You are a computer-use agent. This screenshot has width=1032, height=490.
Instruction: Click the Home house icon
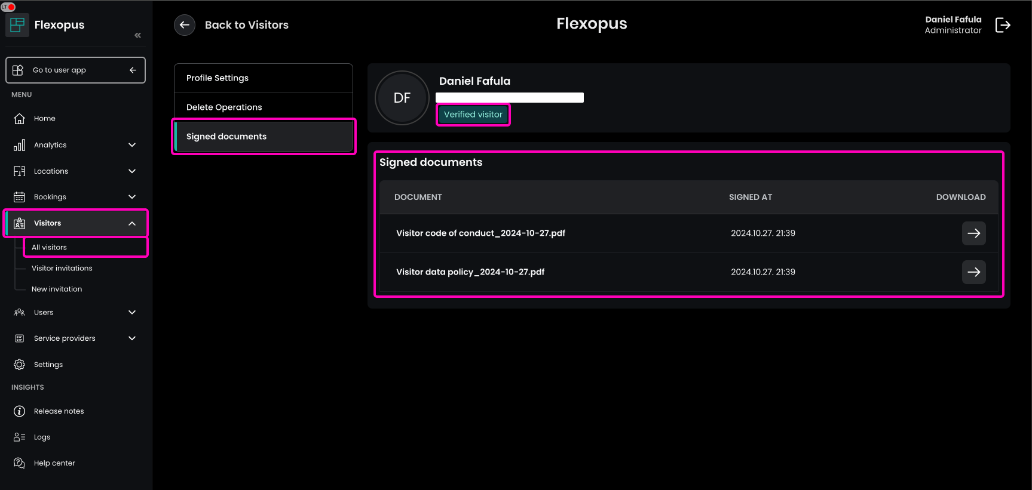point(20,119)
